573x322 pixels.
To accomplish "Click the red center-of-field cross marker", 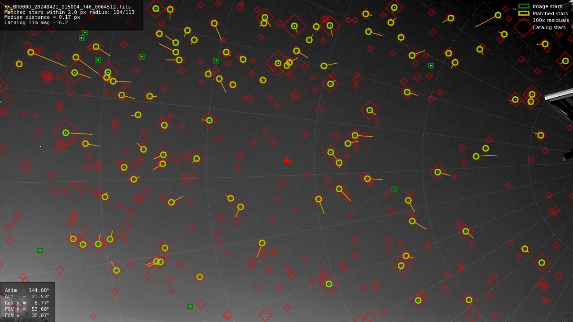I will click(287, 161).
